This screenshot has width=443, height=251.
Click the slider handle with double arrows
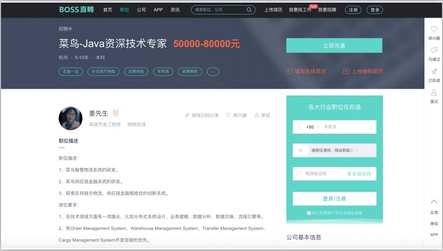tap(301, 150)
